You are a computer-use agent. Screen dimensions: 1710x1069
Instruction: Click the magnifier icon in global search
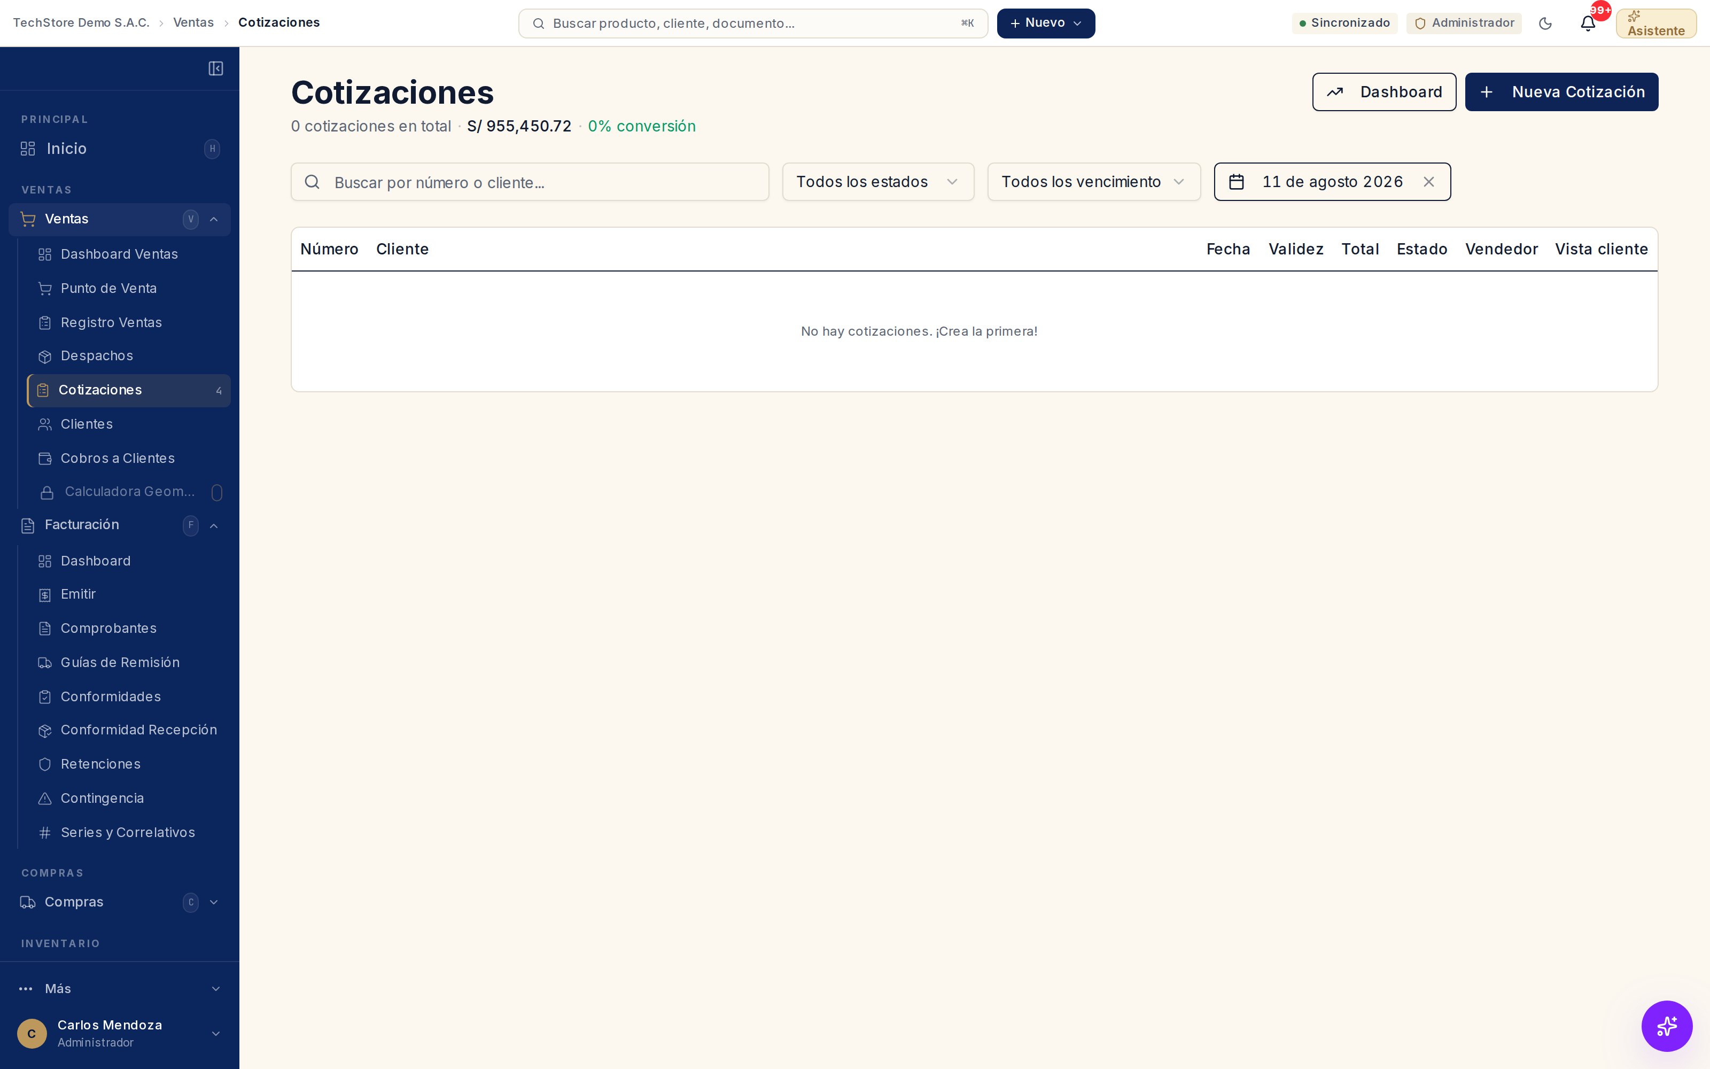point(539,24)
